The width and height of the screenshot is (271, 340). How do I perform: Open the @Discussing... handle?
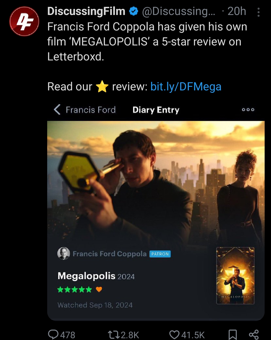[x=179, y=11]
